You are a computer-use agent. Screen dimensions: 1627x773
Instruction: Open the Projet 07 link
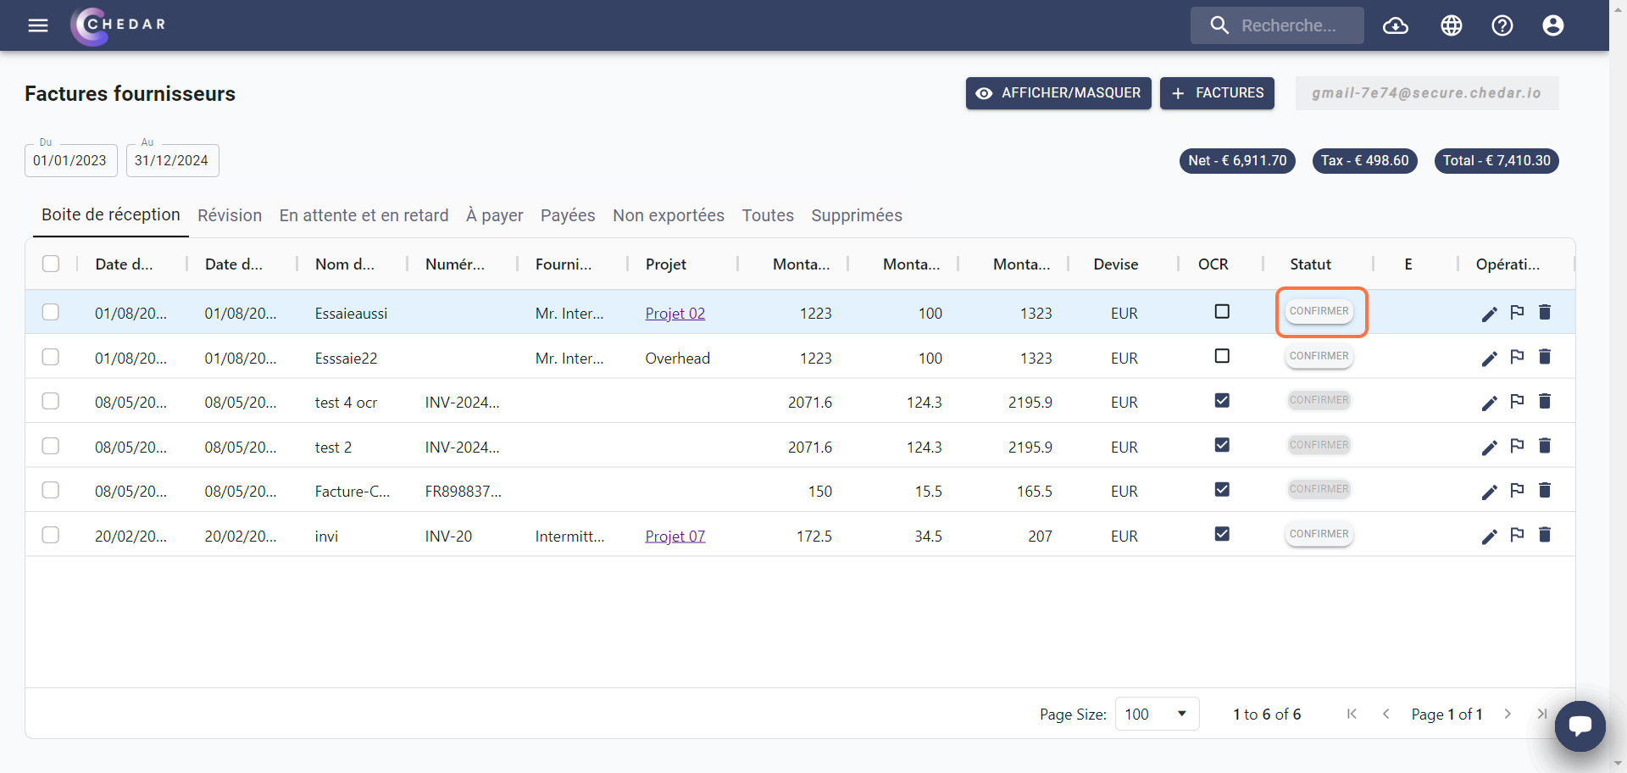tap(675, 537)
